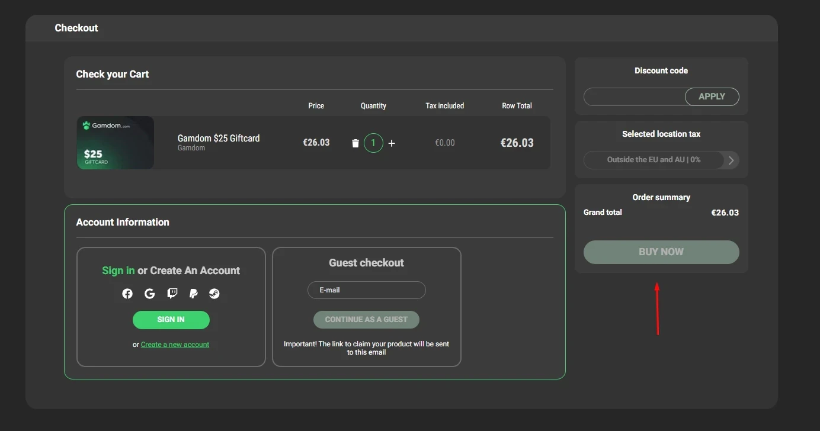Follow the "Create a new account" link
This screenshot has width=820, height=431.
[175, 345]
